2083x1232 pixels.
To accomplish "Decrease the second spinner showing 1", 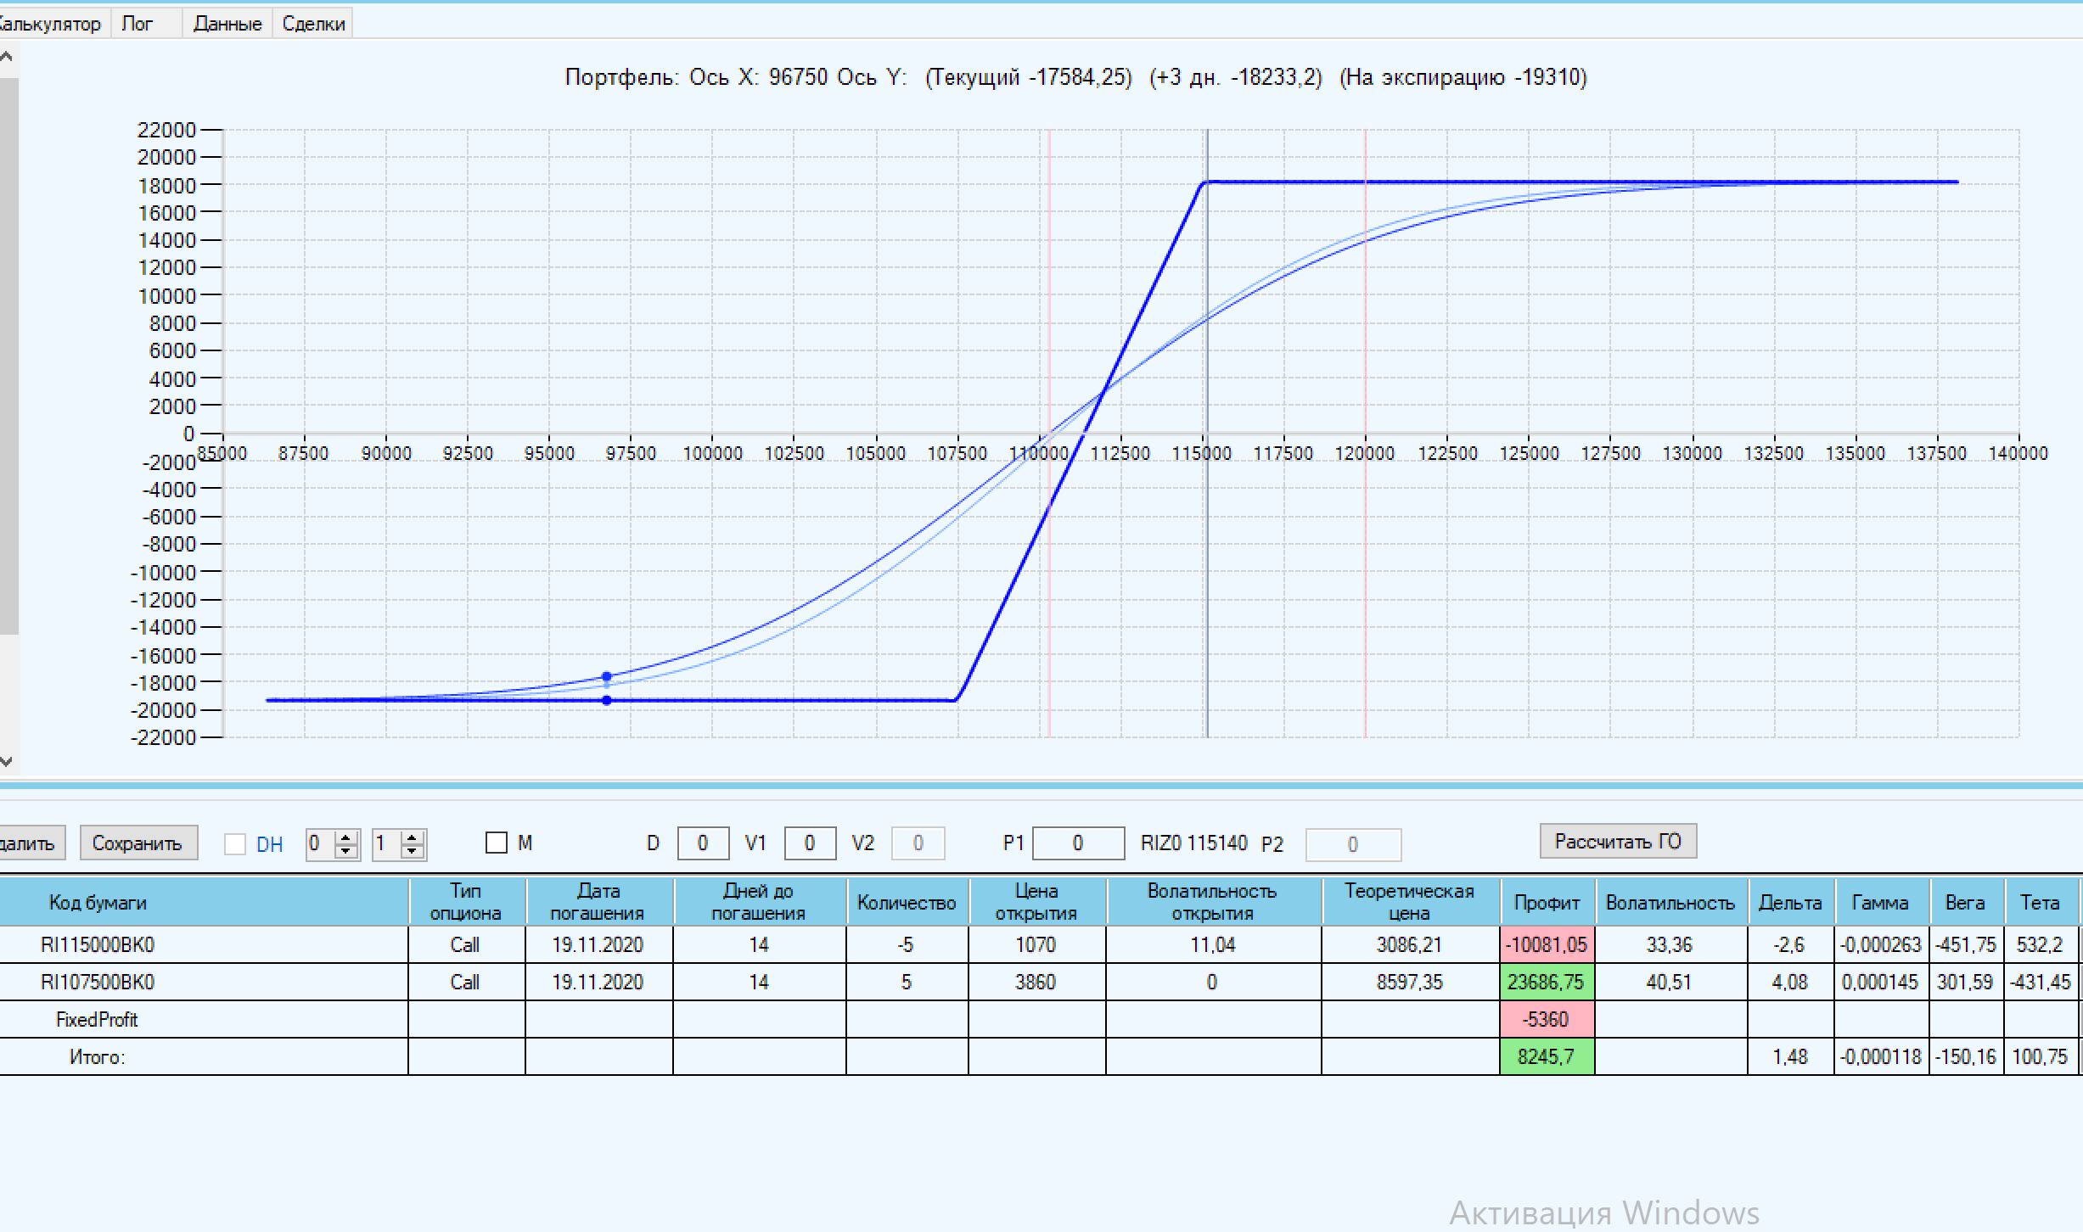I will pyautogui.click(x=413, y=850).
